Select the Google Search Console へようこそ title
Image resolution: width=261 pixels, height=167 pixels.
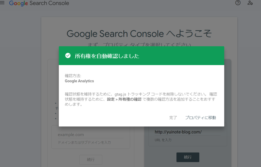click(x=139, y=34)
